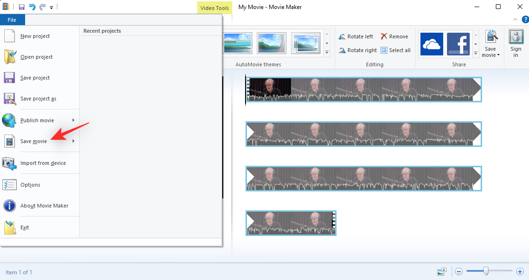This screenshot has width=529, height=280.
Task: Select the Video Tools contextual tab
Action: tap(215, 8)
